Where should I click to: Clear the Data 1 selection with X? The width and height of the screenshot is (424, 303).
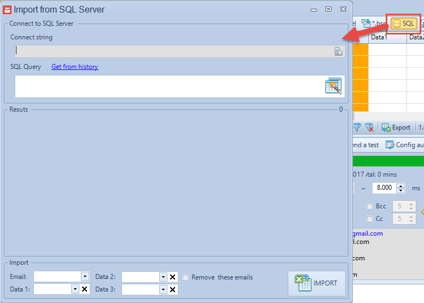84,289
